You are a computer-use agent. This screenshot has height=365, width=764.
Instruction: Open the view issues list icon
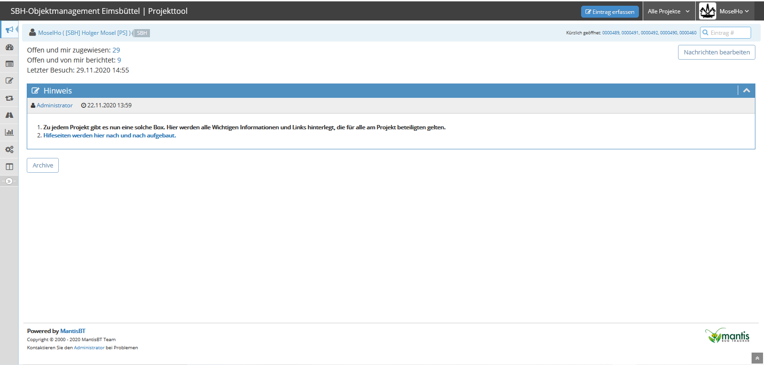click(x=9, y=64)
